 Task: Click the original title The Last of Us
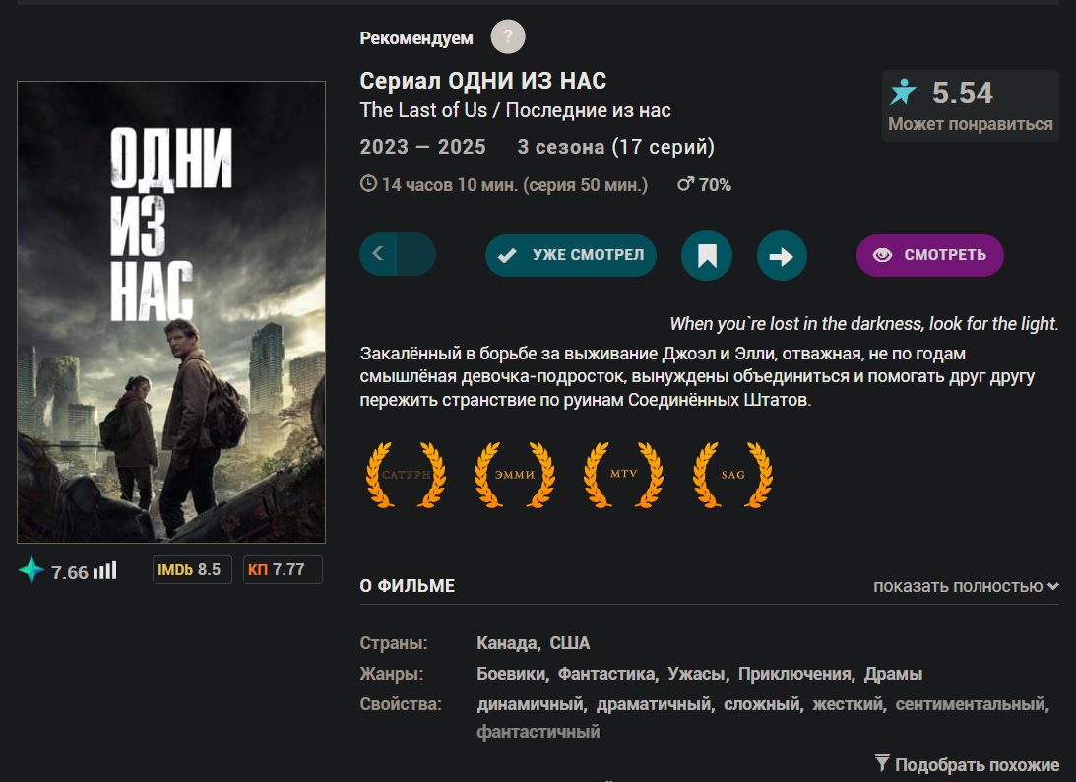coord(423,110)
